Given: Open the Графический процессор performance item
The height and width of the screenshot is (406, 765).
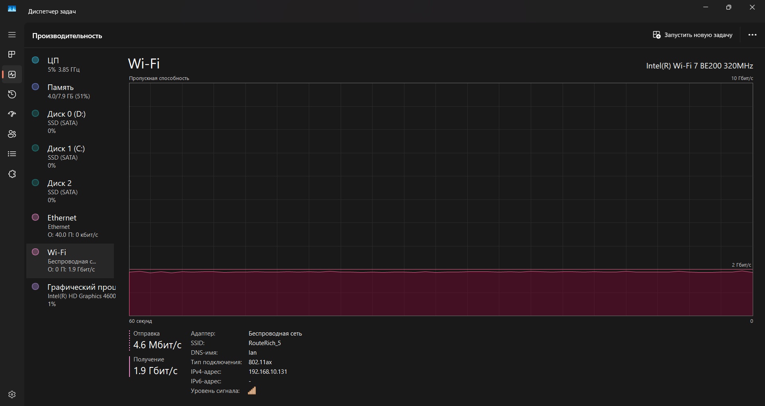Looking at the screenshot, I should (x=70, y=295).
